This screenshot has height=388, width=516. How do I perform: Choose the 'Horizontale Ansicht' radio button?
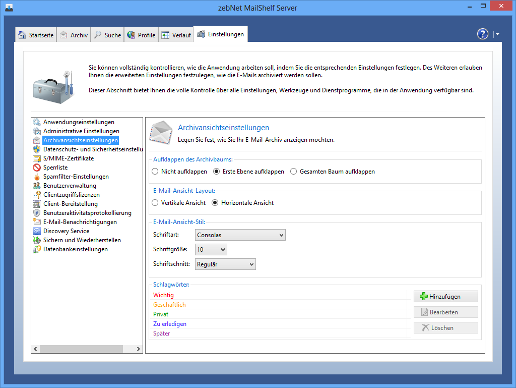click(x=215, y=203)
